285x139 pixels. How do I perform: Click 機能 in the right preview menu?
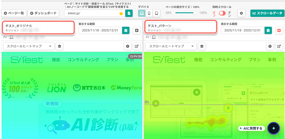pyautogui.click(x=198, y=59)
